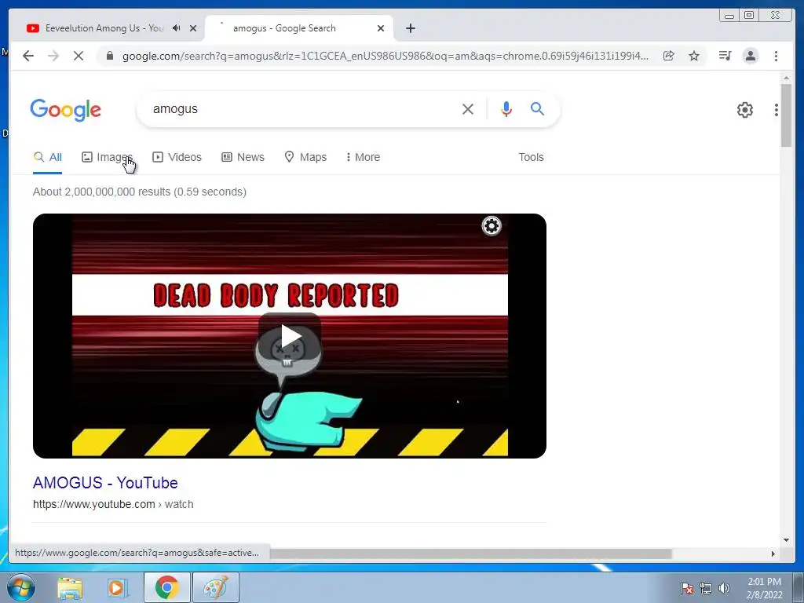This screenshot has width=804, height=603.
Task: Open video preview settings gear
Action: (492, 226)
